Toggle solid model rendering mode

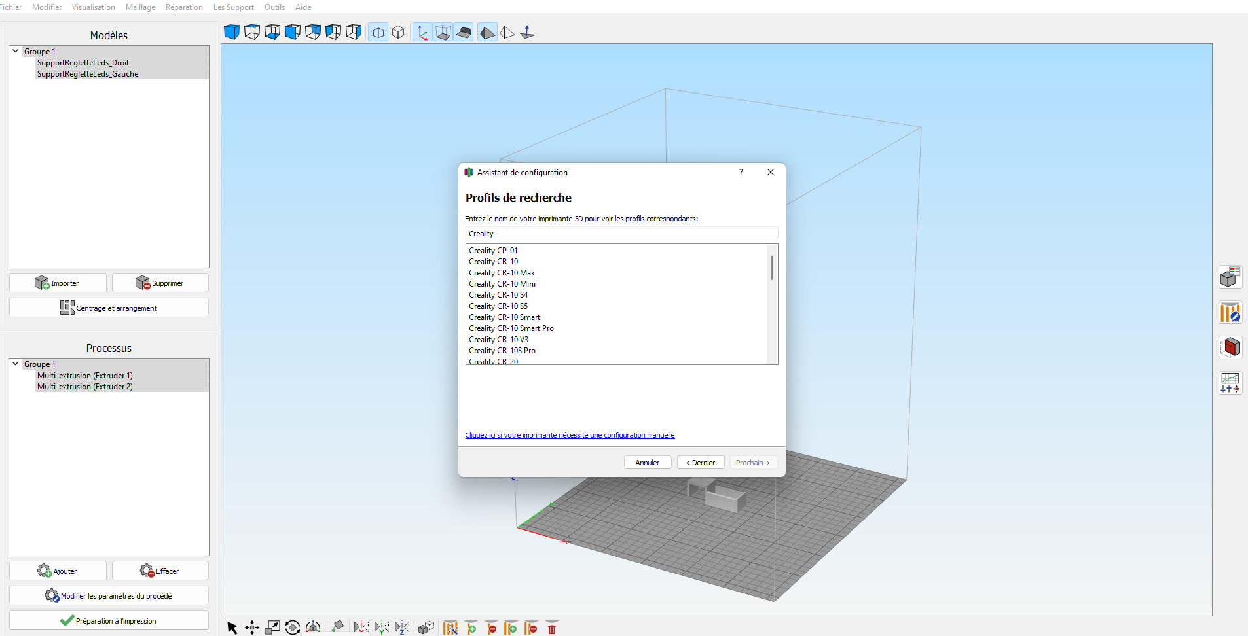click(488, 32)
